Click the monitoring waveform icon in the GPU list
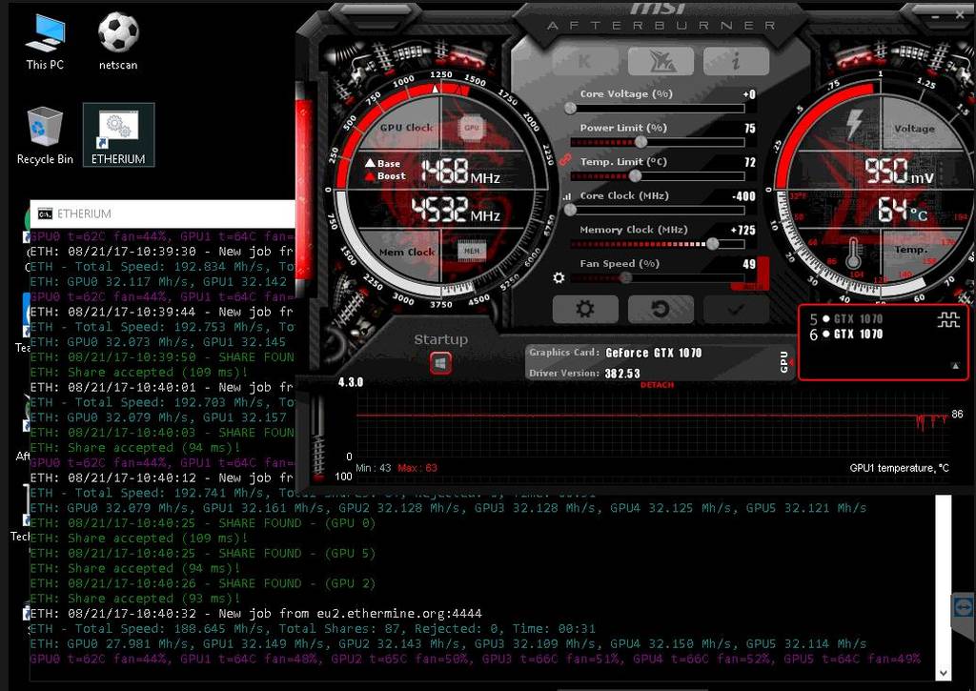The image size is (976, 691). point(948,320)
